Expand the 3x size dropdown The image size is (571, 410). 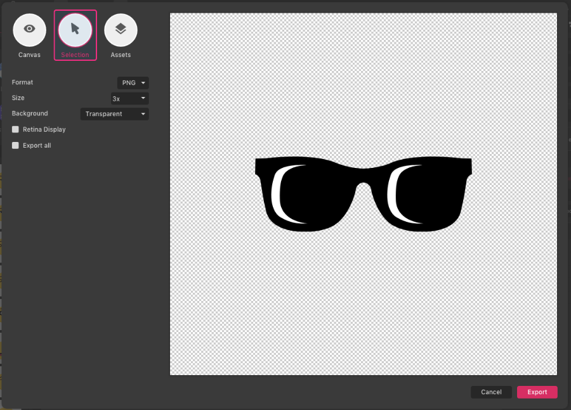click(x=129, y=98)
